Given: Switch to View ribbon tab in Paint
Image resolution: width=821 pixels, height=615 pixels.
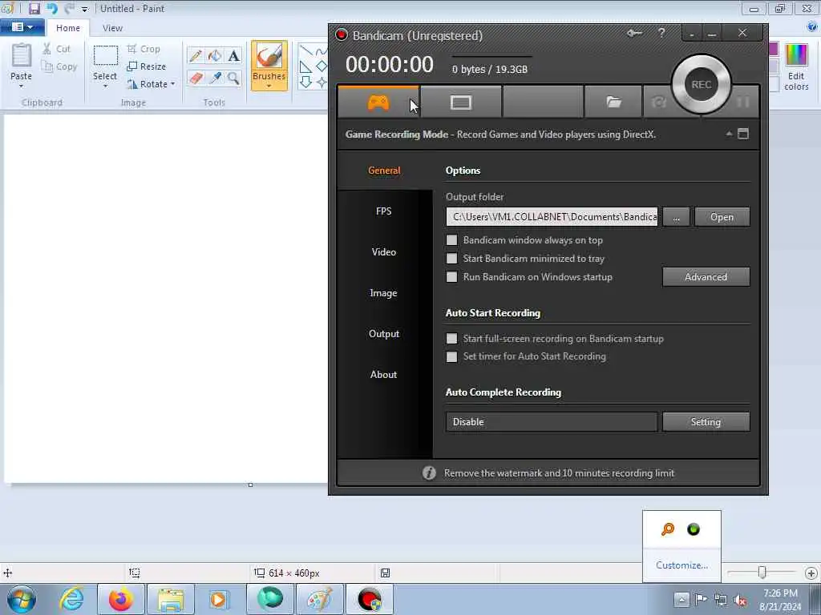Looking at the screenshot, I should [x=112, y=28].
